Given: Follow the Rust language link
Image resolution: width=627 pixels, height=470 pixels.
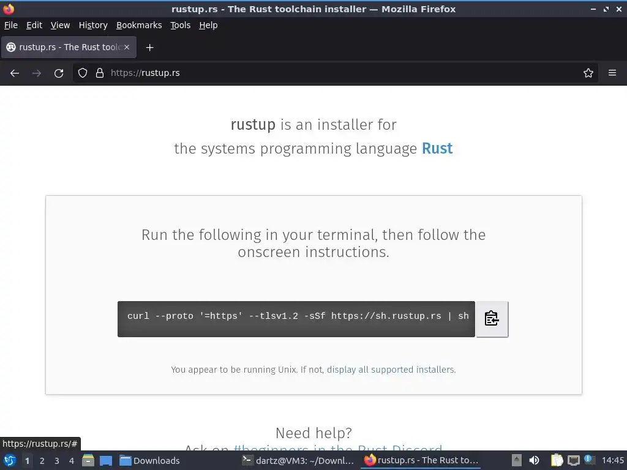Looking at the screenshot, I should pos(437,149).
